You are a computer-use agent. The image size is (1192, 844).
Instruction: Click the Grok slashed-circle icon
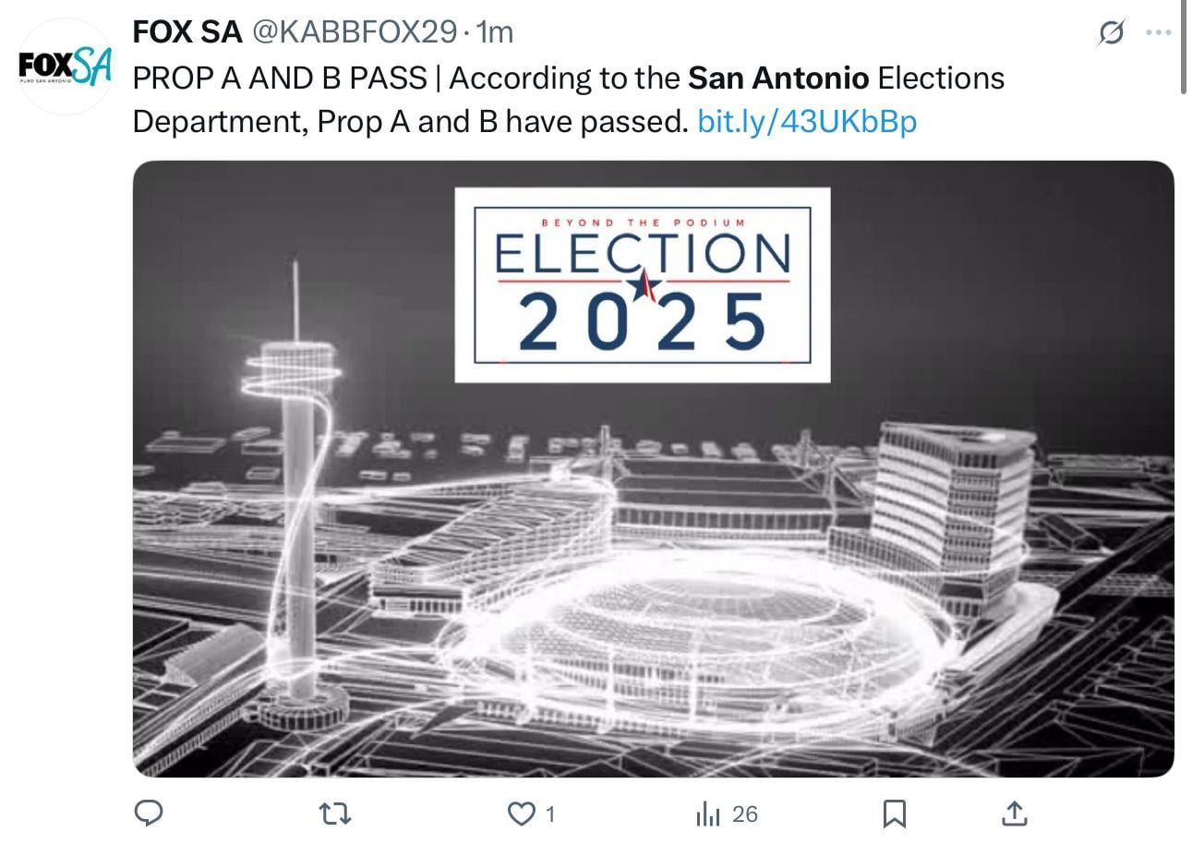click(1112, 33)
